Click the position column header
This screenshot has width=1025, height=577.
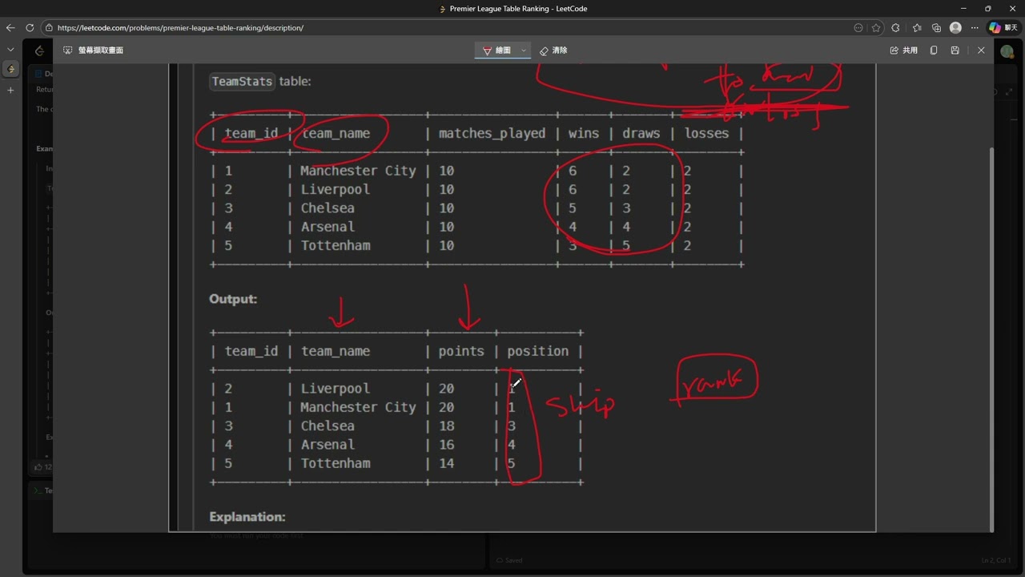tap(537, 351)
